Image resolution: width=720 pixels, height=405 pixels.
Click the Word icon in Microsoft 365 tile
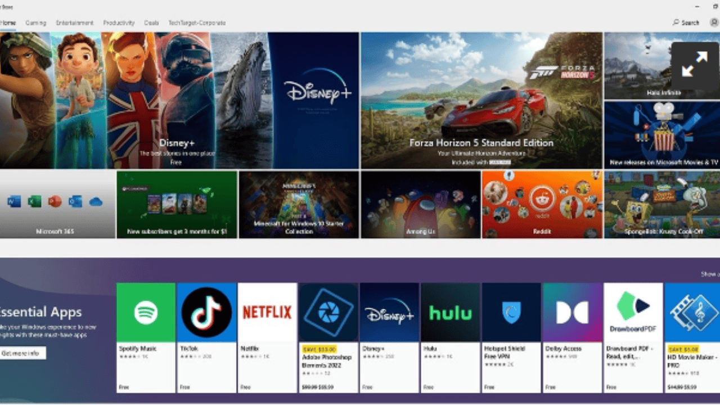(x=14, y=201)
